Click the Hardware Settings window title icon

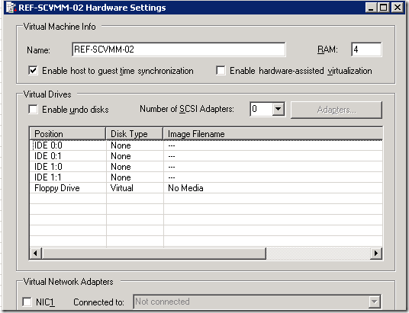(x=11, y=8)
